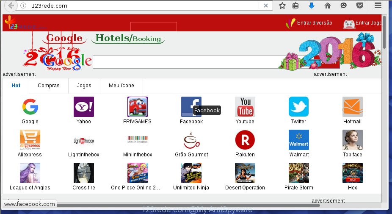
Task: Open the Yahoo shortcut icon
Action: tap(84, 107)
